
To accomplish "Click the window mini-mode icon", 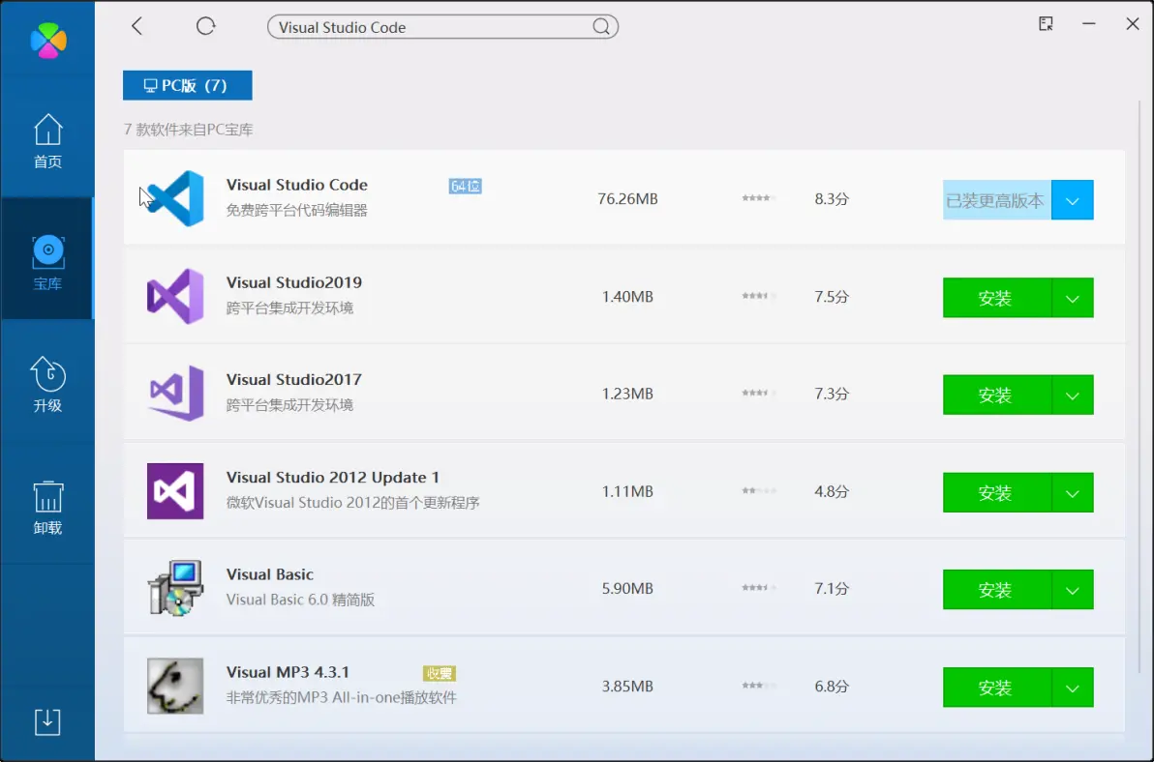I will 1046,24.
